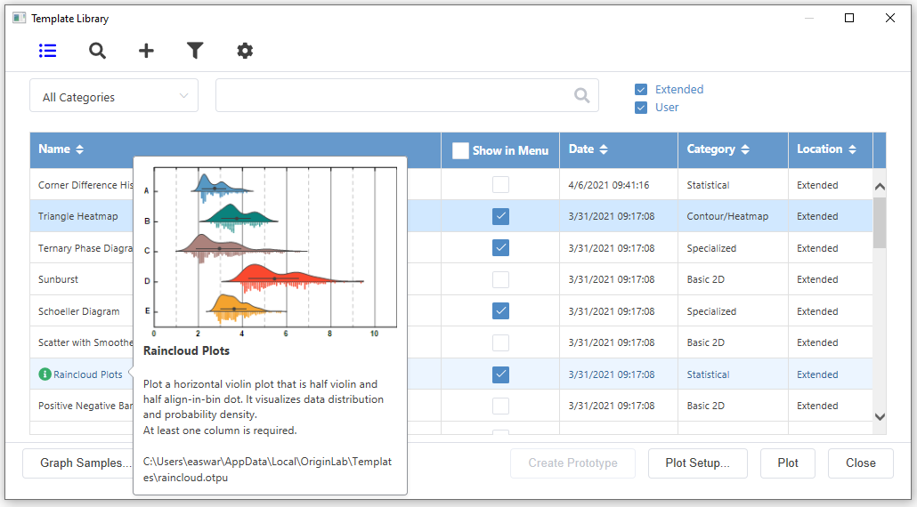
Task: Enable Show in Menu for Sunburst
Action: [x=501, y=279]
